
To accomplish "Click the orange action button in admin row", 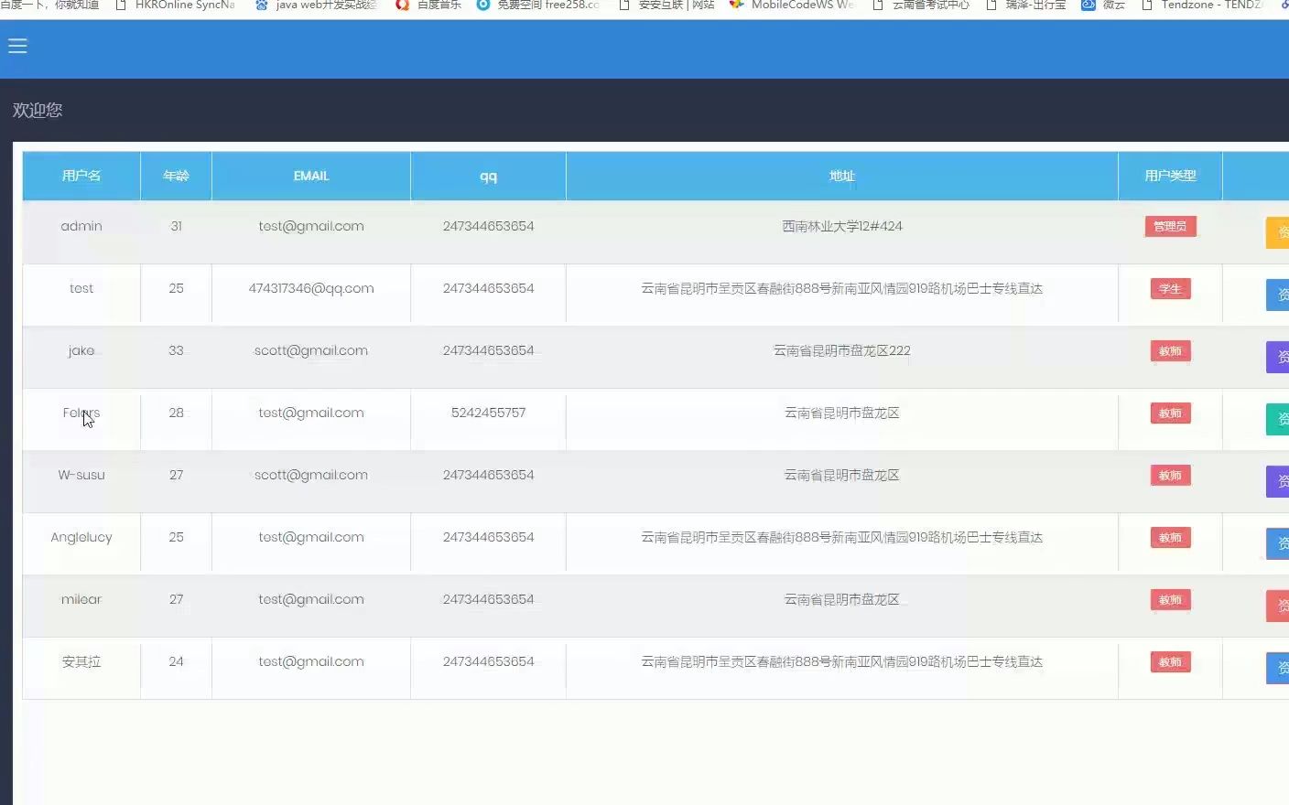I will tap(1278, 232).
